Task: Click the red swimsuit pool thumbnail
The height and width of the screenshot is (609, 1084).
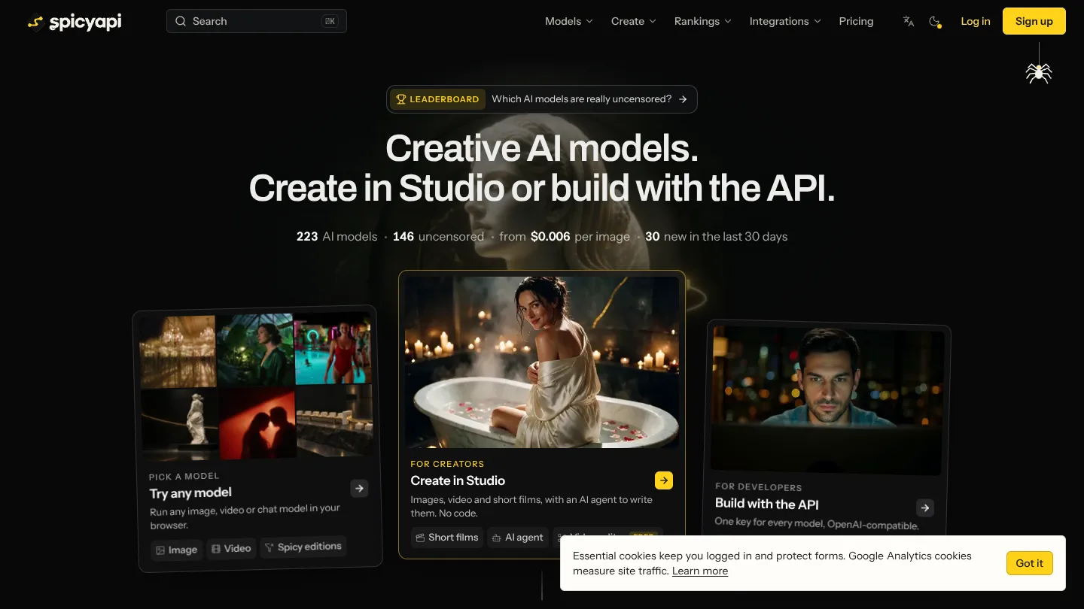Action: tap(333, 349)
